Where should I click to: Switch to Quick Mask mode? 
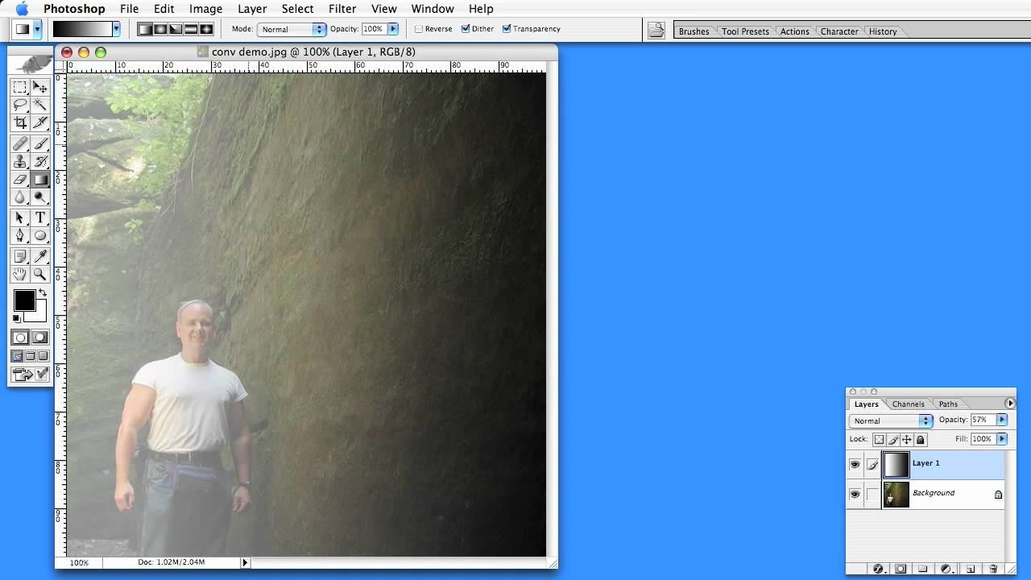tap(40, 338)
